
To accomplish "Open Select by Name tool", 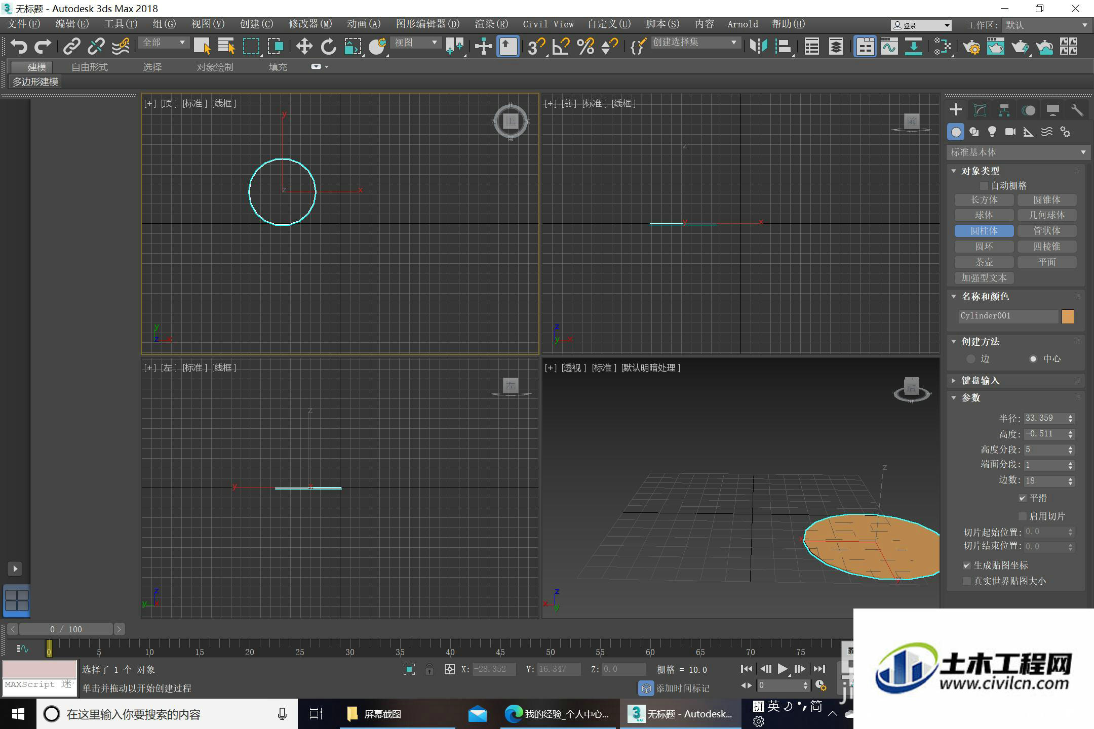I will tap(226, 46).
